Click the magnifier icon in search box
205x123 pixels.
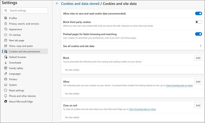click(x=6, y=11)
